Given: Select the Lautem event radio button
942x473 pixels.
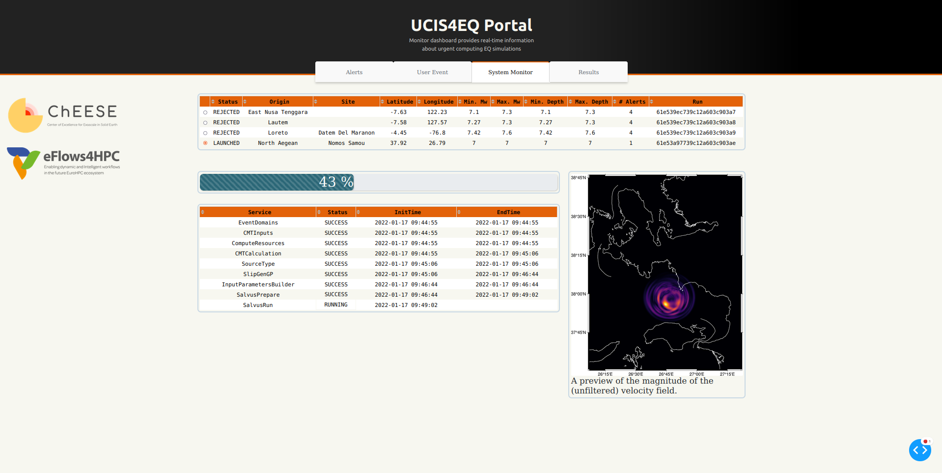Looking at the screenshot, I should pos(205,123).
